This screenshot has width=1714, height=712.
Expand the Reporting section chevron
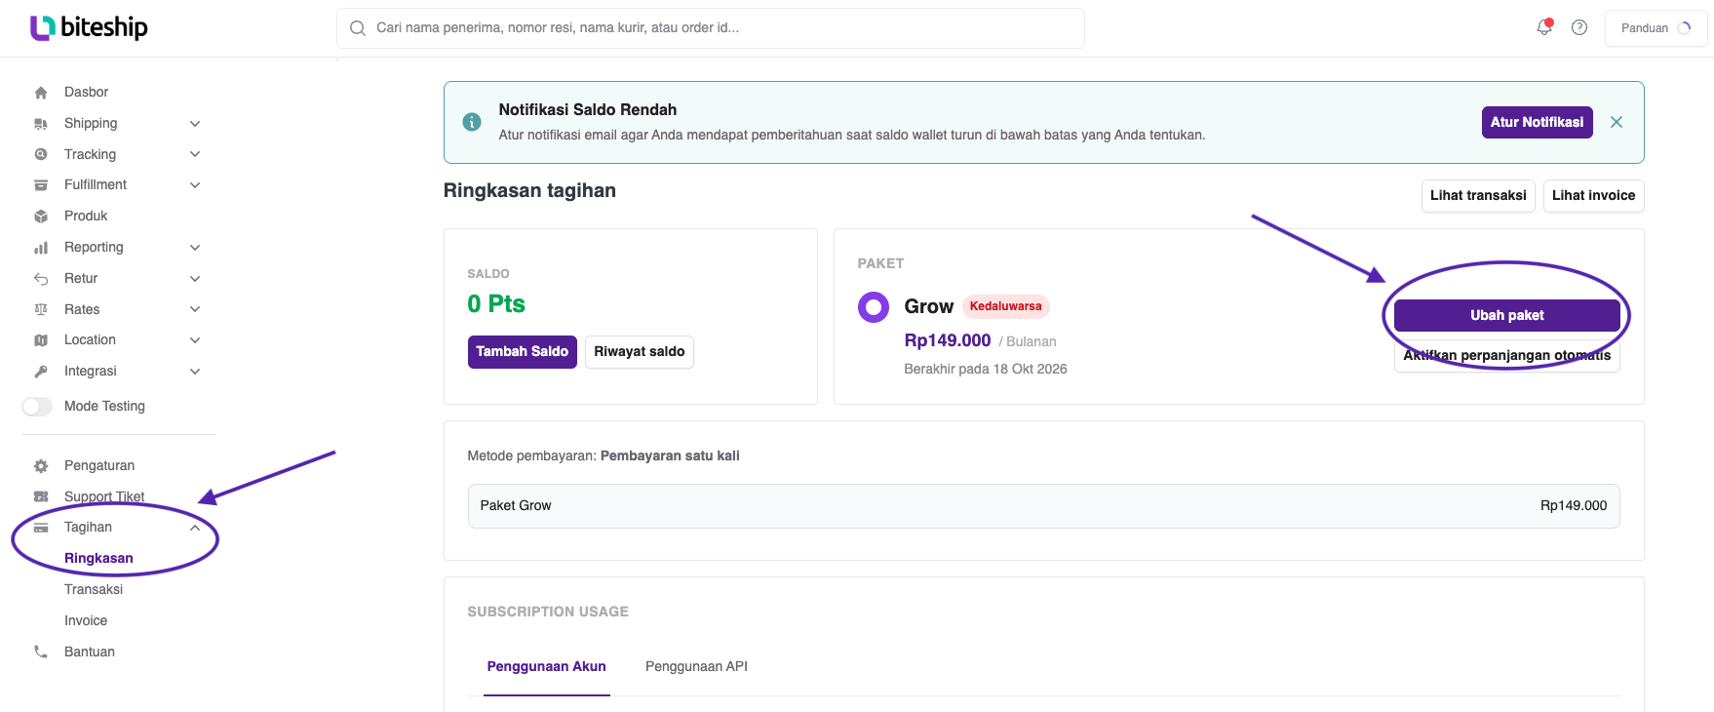(x=195, y=248)
